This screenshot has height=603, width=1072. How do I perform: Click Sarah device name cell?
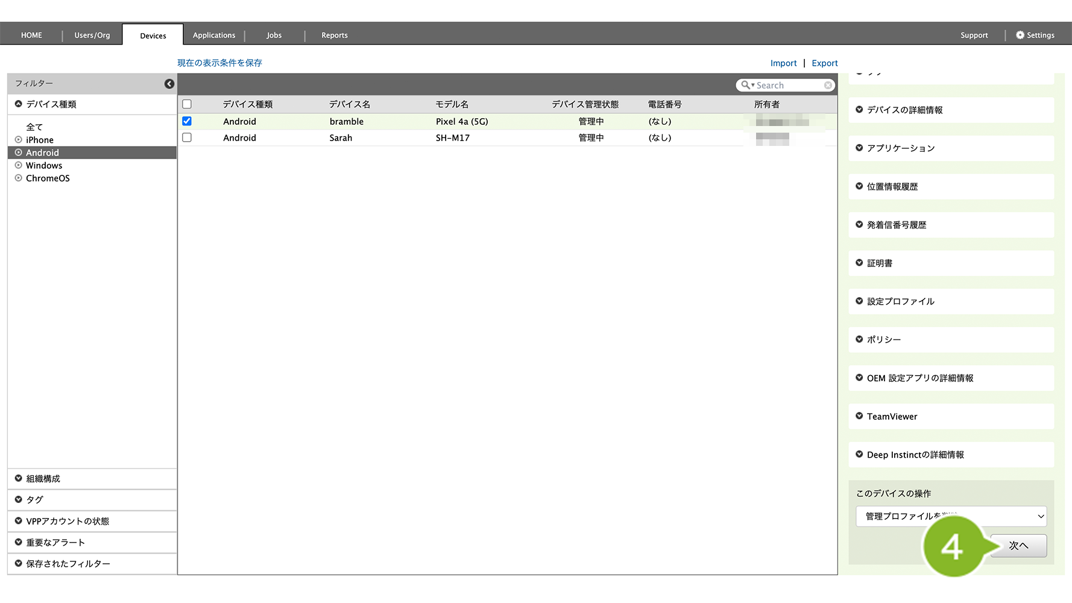point(341,137)
